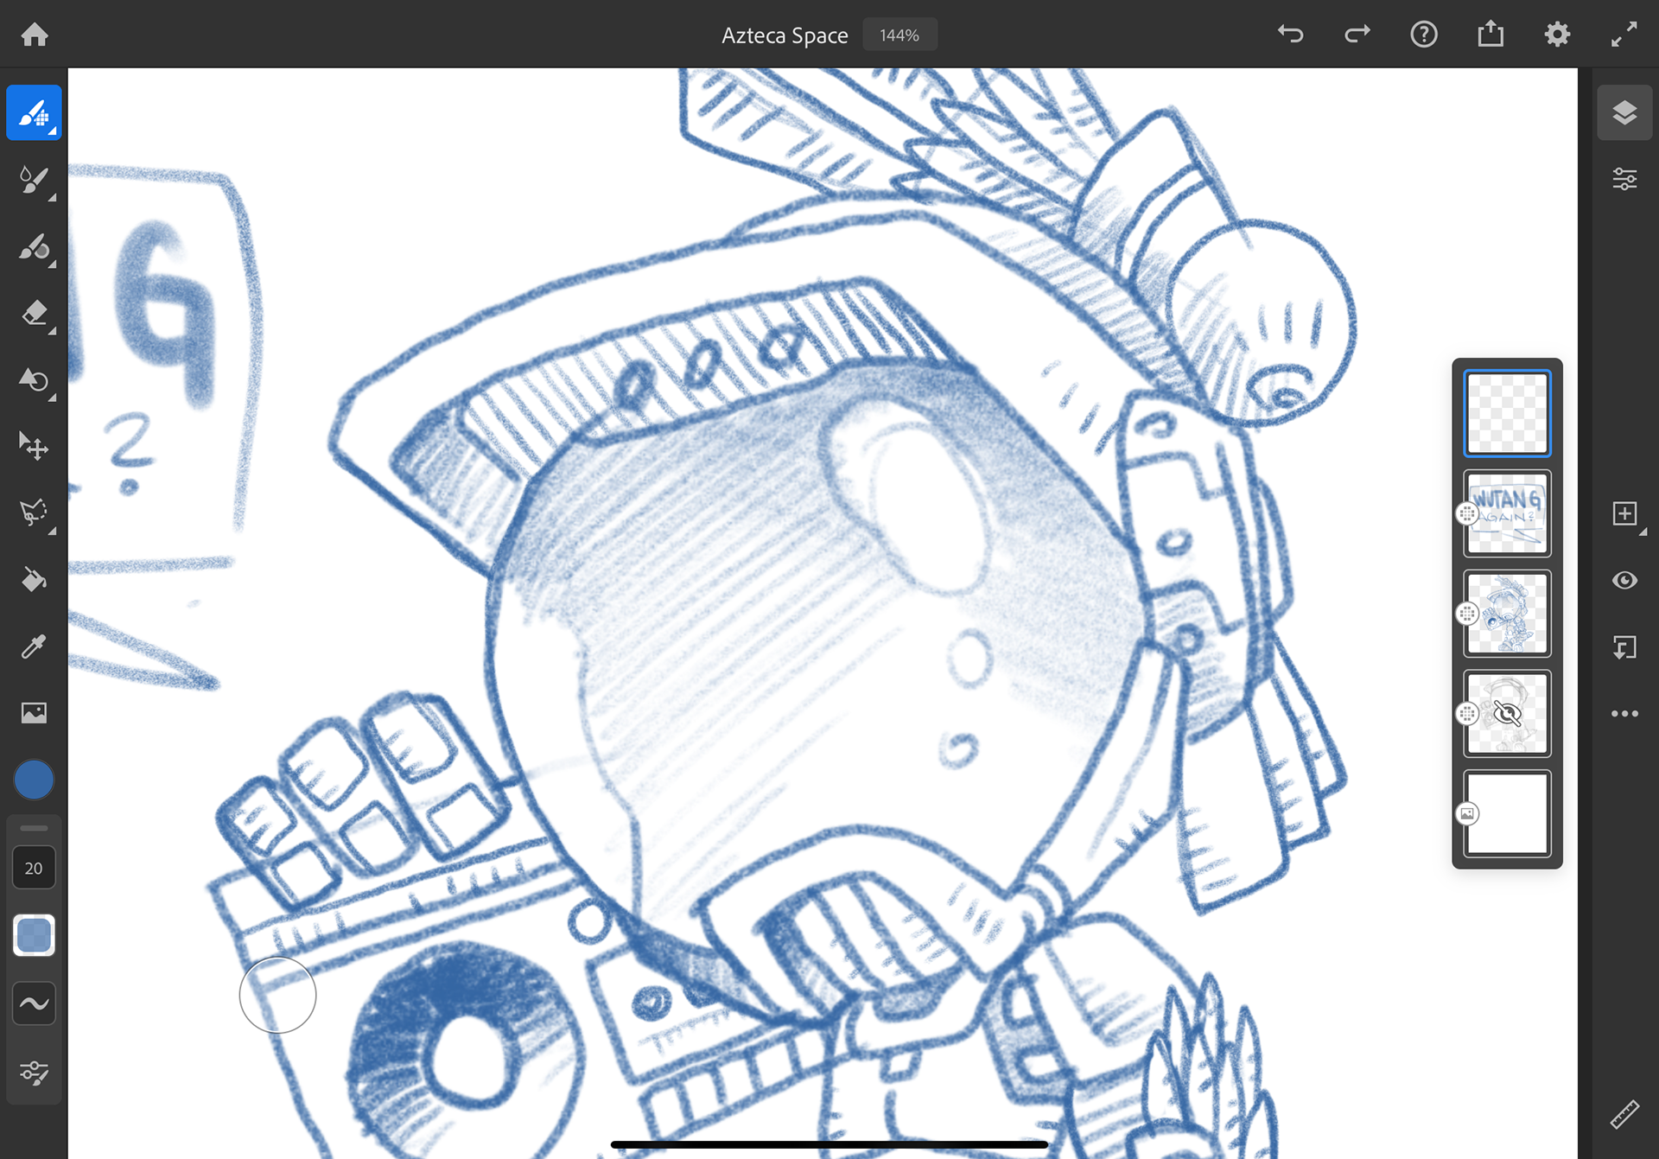Expand the Add Layer options
The height and width of the screenshot is (1159, 1659).
point(1624,513)
